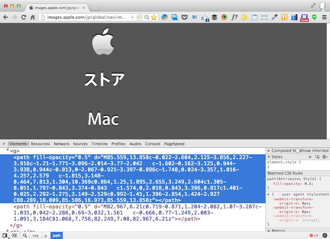This screenshot has width=330, height=239.
Task: Click the green Hangouts quote extension
Action: click(314, 17)
